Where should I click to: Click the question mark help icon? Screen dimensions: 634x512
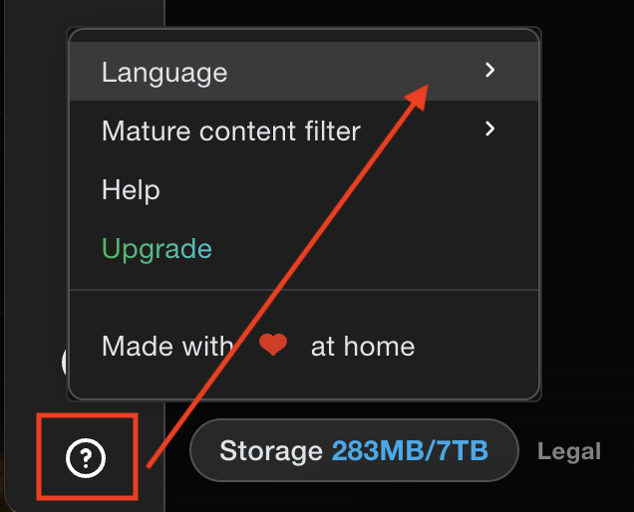(x=87, y=458)
